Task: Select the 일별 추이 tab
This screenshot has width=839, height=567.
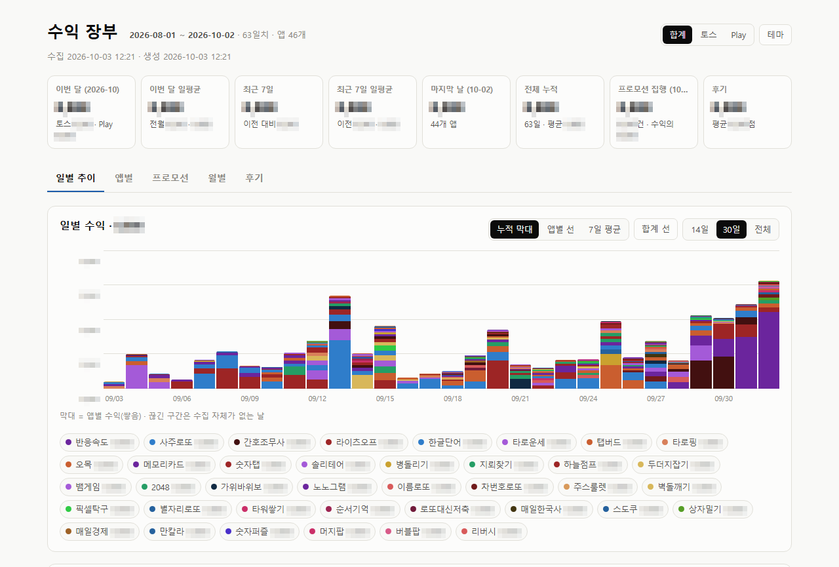Action: click(75, 178)
